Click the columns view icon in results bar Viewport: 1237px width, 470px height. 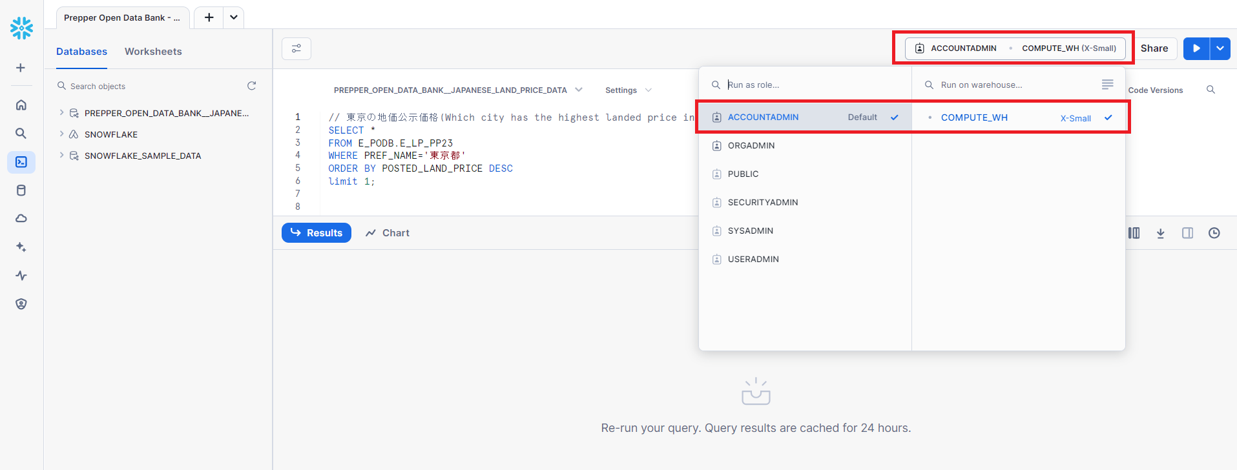point(1134,233)
